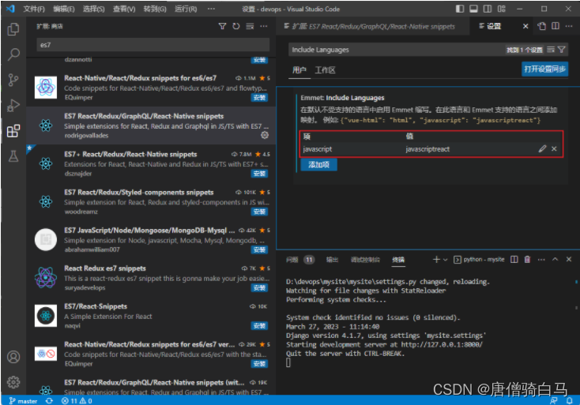
Task: Toggle primary sidebar layout icon
Action: (x=460, y=9)
